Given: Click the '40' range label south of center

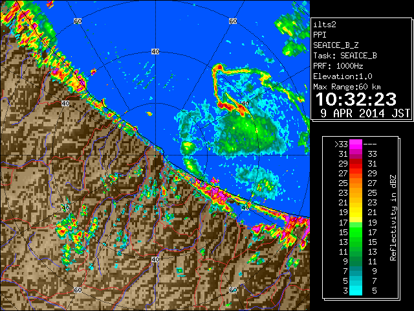Looking at the screenshot, I should click(155, 259).
